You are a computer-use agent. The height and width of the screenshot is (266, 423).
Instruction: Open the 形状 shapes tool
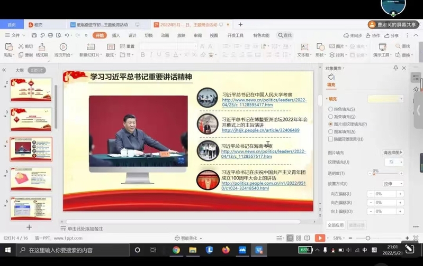(320, 47)
